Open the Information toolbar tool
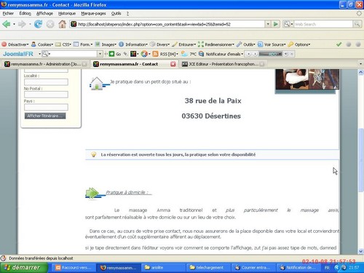The image size is (364, 273). (133, 44)
